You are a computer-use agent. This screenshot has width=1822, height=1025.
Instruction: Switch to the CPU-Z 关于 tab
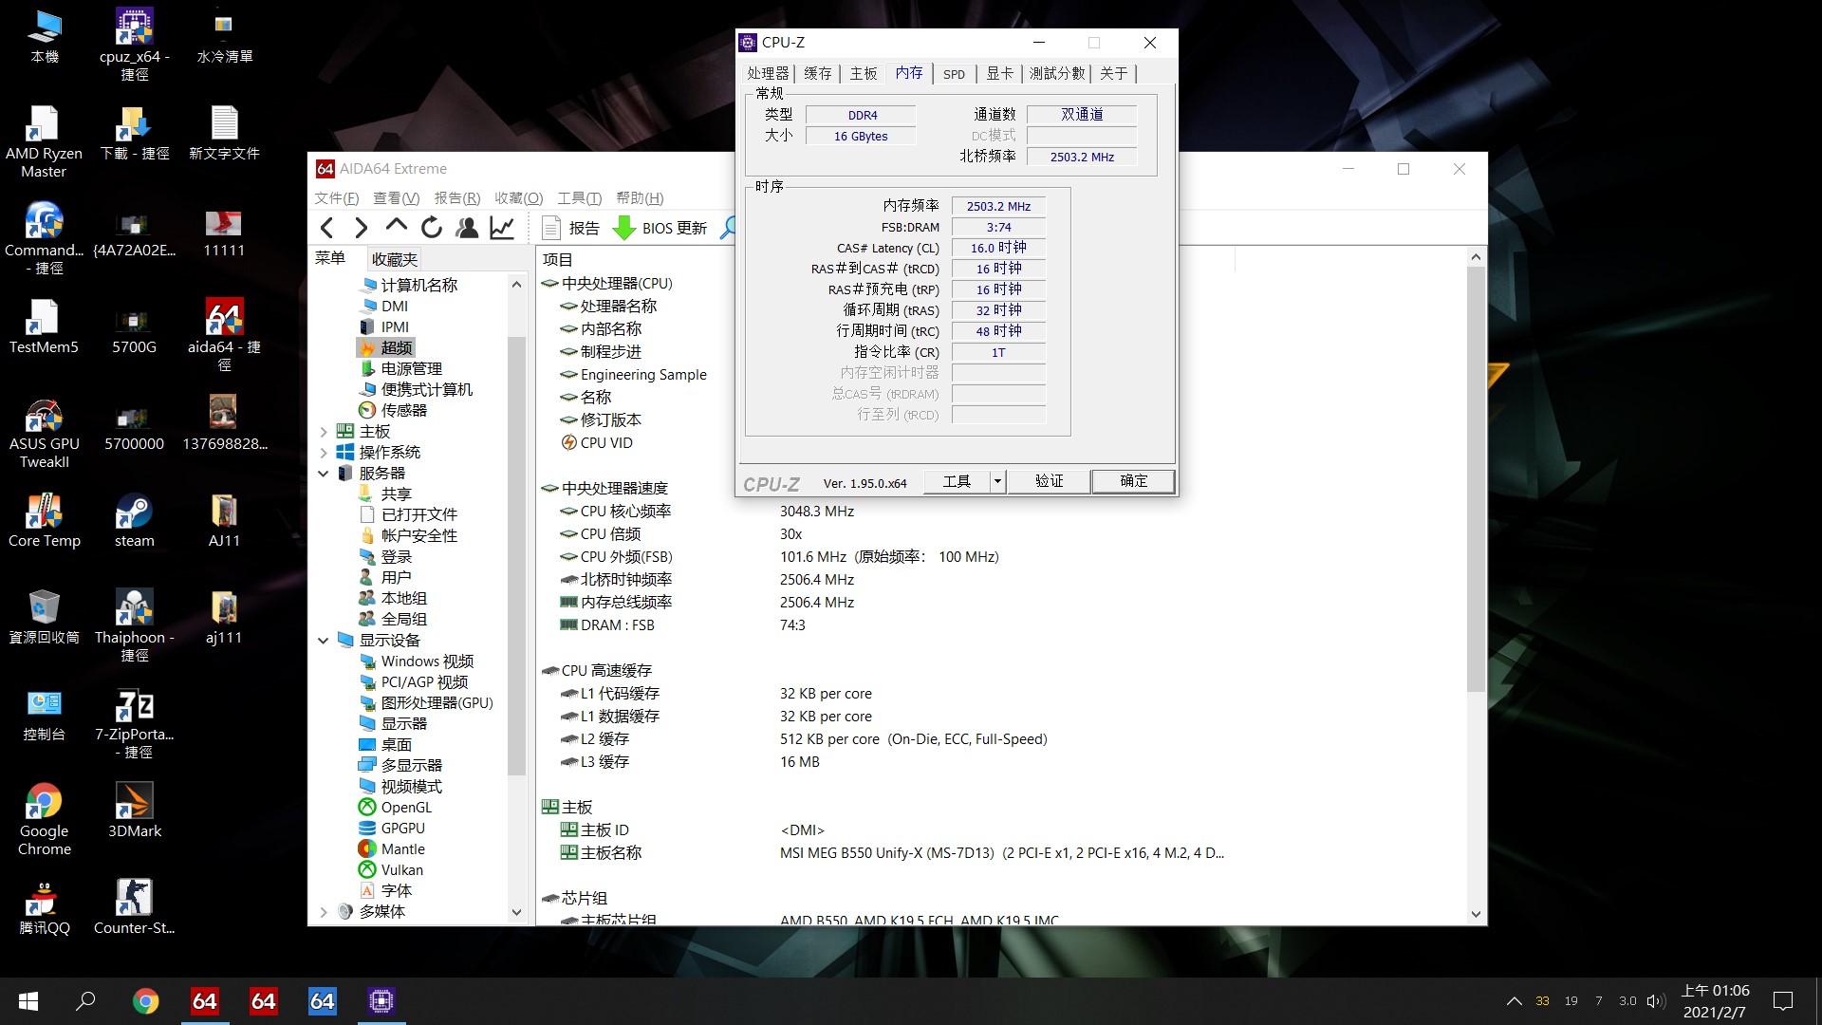pos(1114,73)
